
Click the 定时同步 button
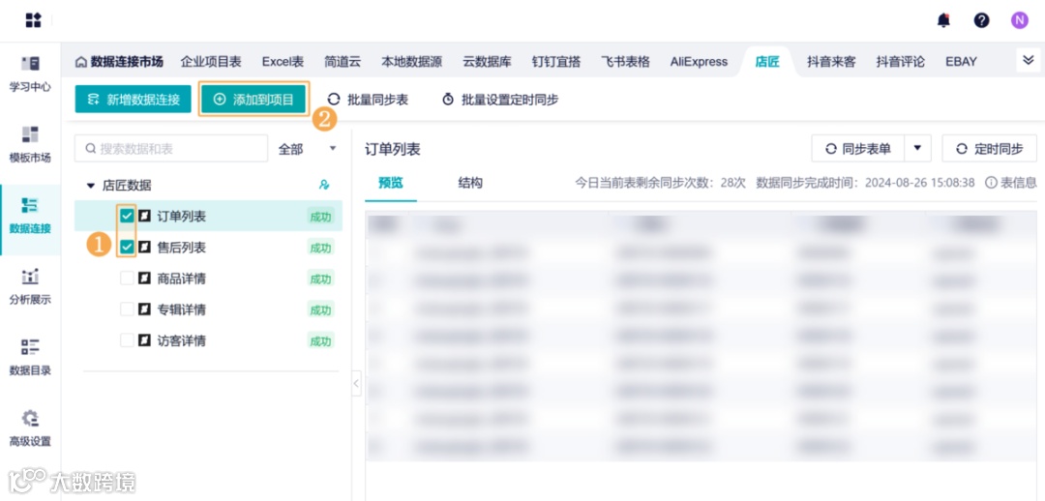(990, 149)
